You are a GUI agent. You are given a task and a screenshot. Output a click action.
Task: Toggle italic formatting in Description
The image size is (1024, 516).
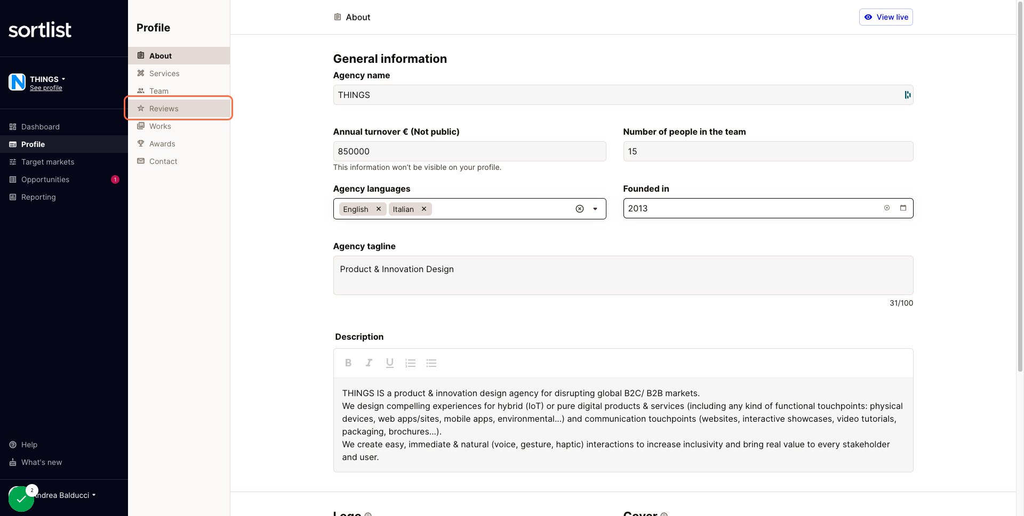[x=369, y=363]
